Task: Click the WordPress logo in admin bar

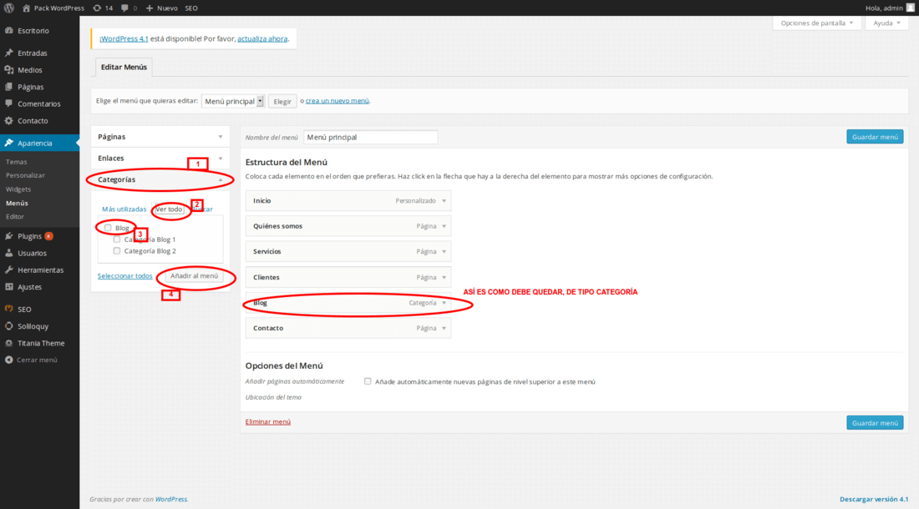Action: point(9,8)
